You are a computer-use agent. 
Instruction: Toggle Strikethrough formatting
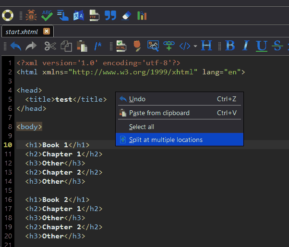coord(277,45)
